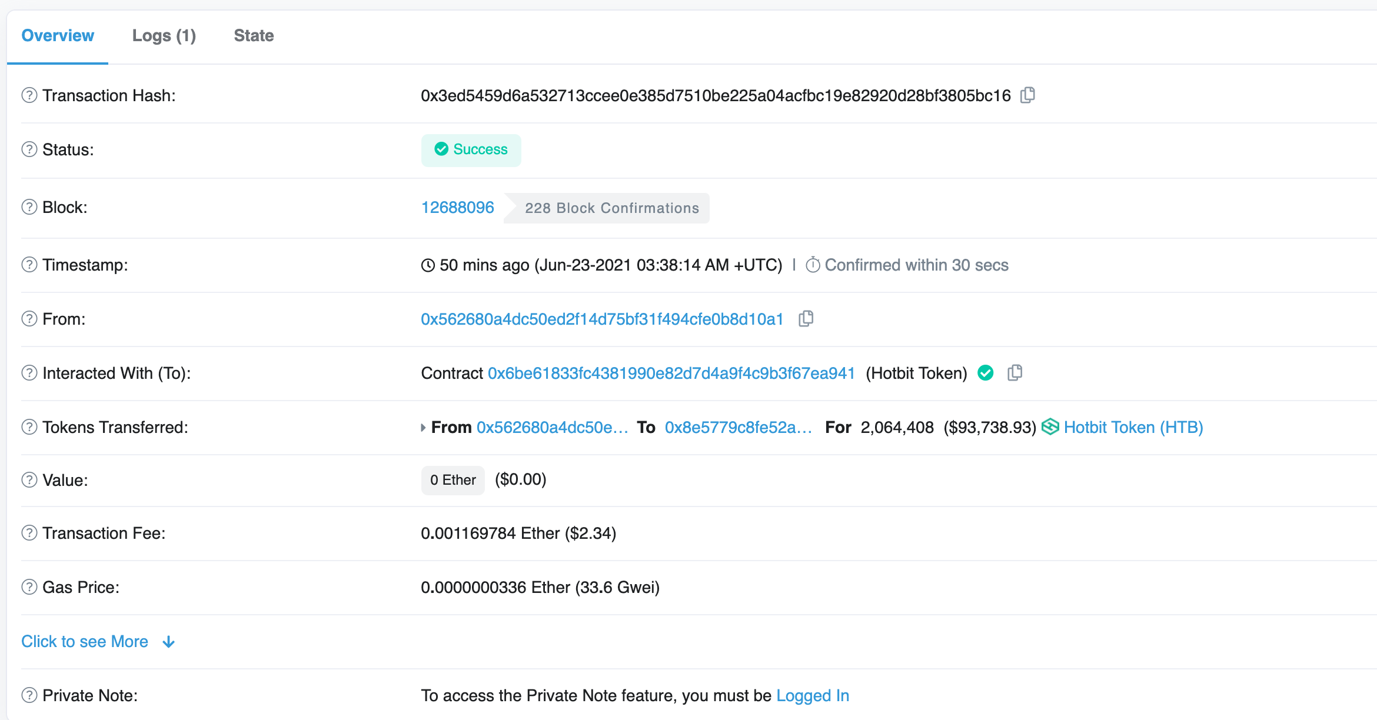Click the Tokens Transferred help icon
This screenshot has width=1377, height=720.
pos(29,427)
